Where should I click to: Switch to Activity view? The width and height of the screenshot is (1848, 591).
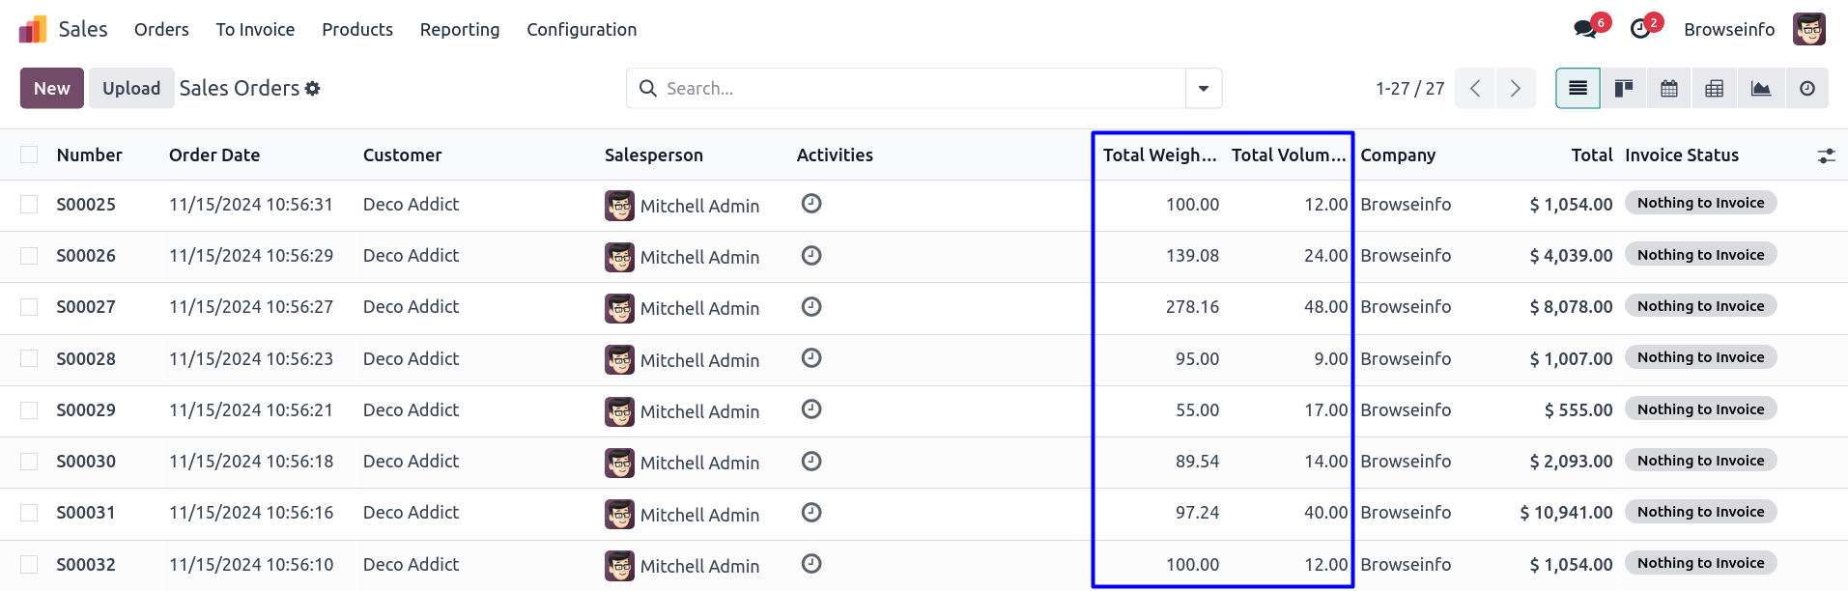coord(1807,89)
